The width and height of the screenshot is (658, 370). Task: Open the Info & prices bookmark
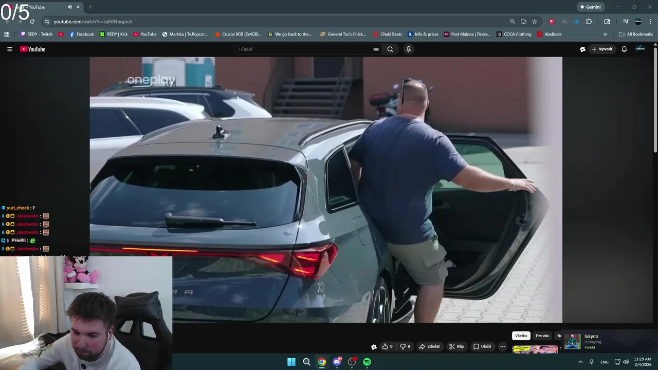click(423, 34)
